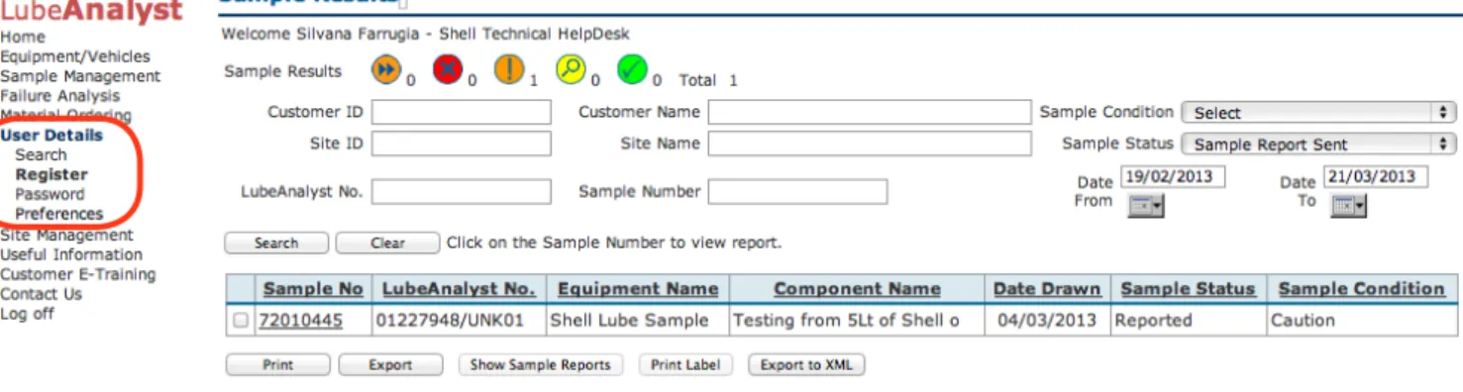This screenshot has height=392, width=1463.
Task: Click the Reported status cell
Action: coord(1188,320)
